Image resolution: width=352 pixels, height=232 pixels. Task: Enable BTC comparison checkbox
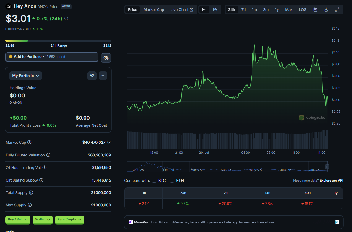point(154,181)
